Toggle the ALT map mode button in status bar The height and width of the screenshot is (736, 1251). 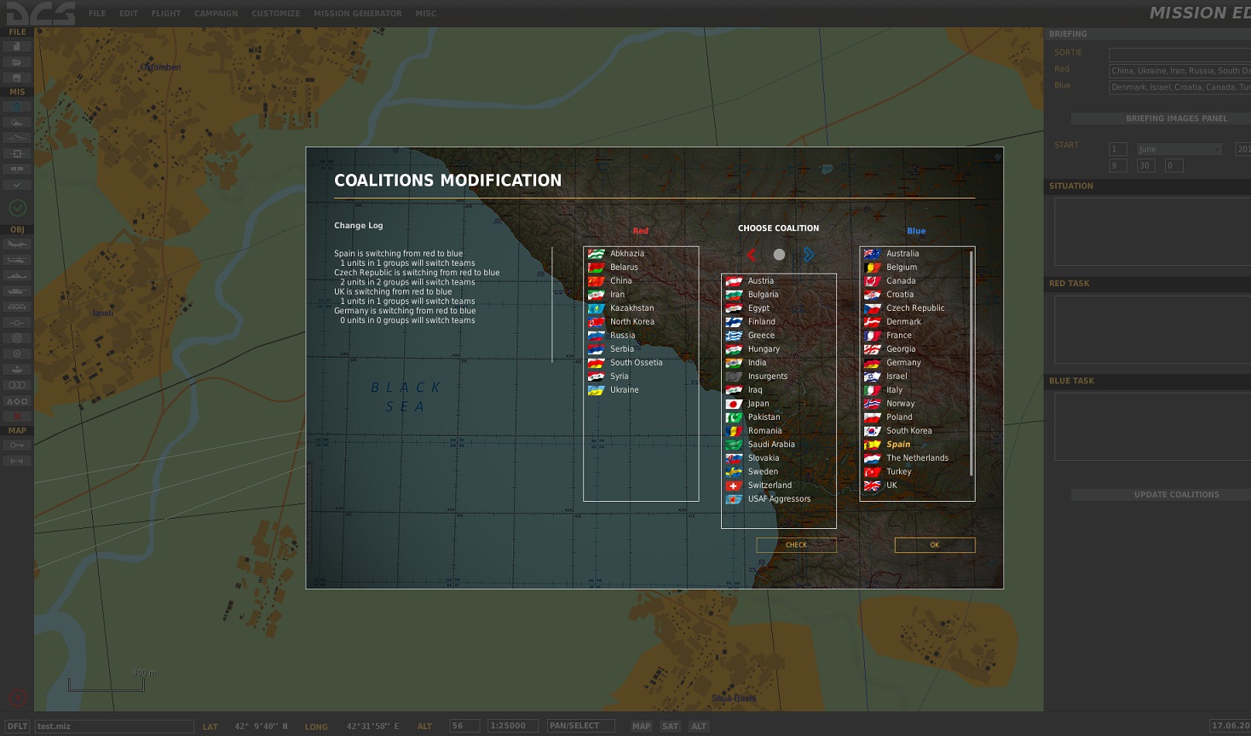pos(699,726)
